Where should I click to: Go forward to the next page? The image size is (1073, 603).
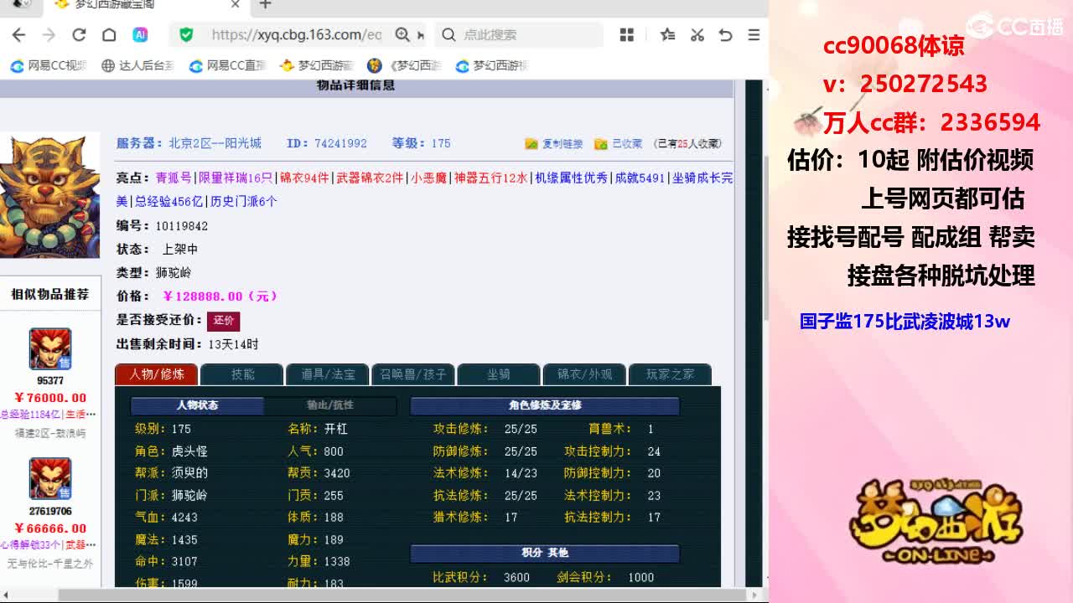49,34
